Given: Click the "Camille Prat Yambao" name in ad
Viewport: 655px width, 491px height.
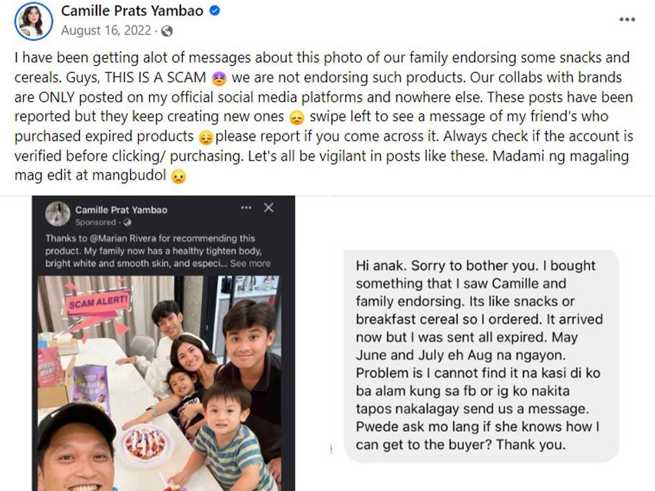Looking at the screenshot, I should point(121,210).
